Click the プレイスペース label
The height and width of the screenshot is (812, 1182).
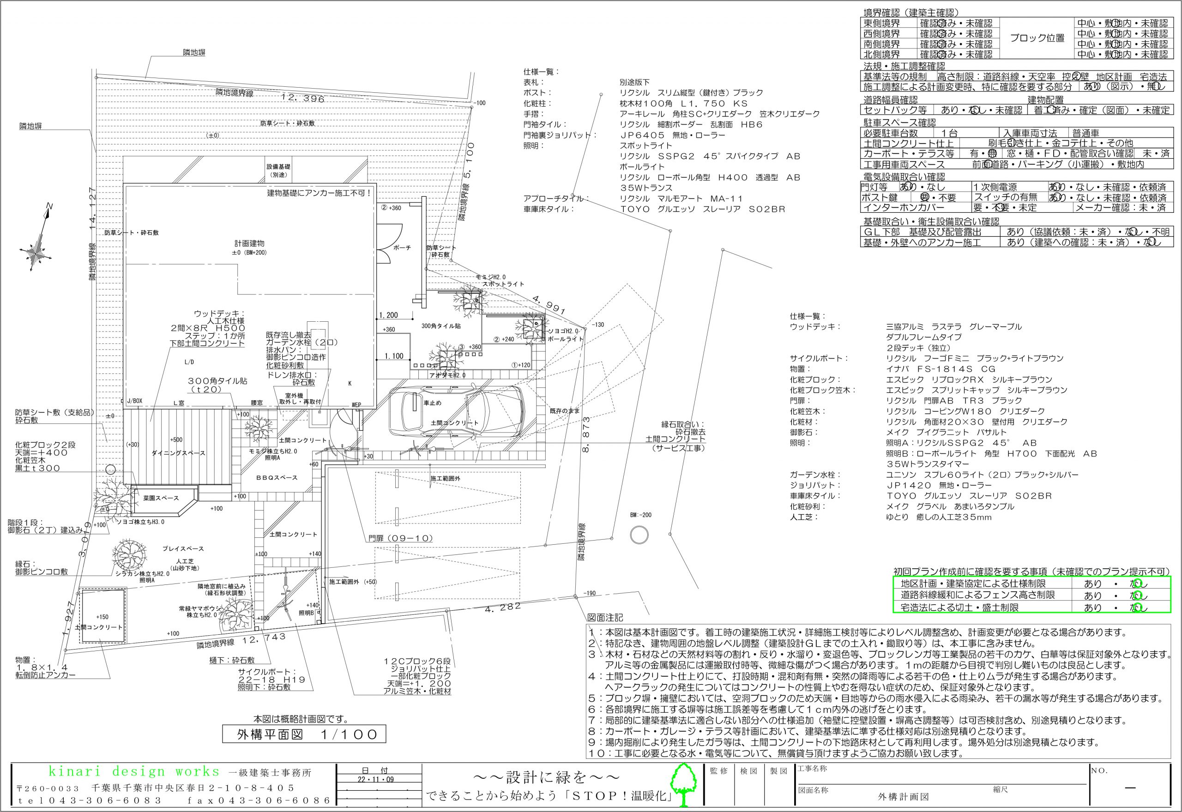183,548
